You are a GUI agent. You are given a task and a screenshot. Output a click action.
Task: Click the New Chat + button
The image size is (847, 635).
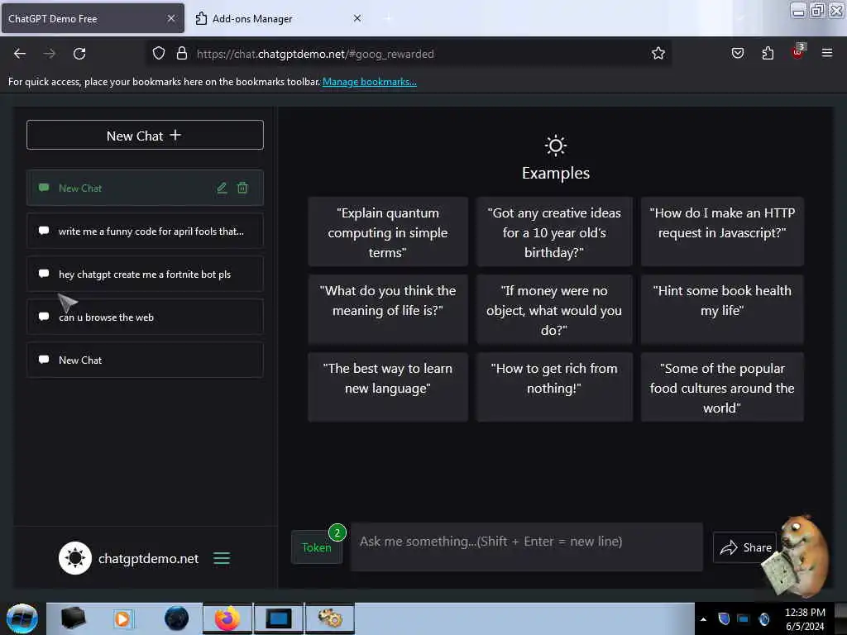coord(145,135)
